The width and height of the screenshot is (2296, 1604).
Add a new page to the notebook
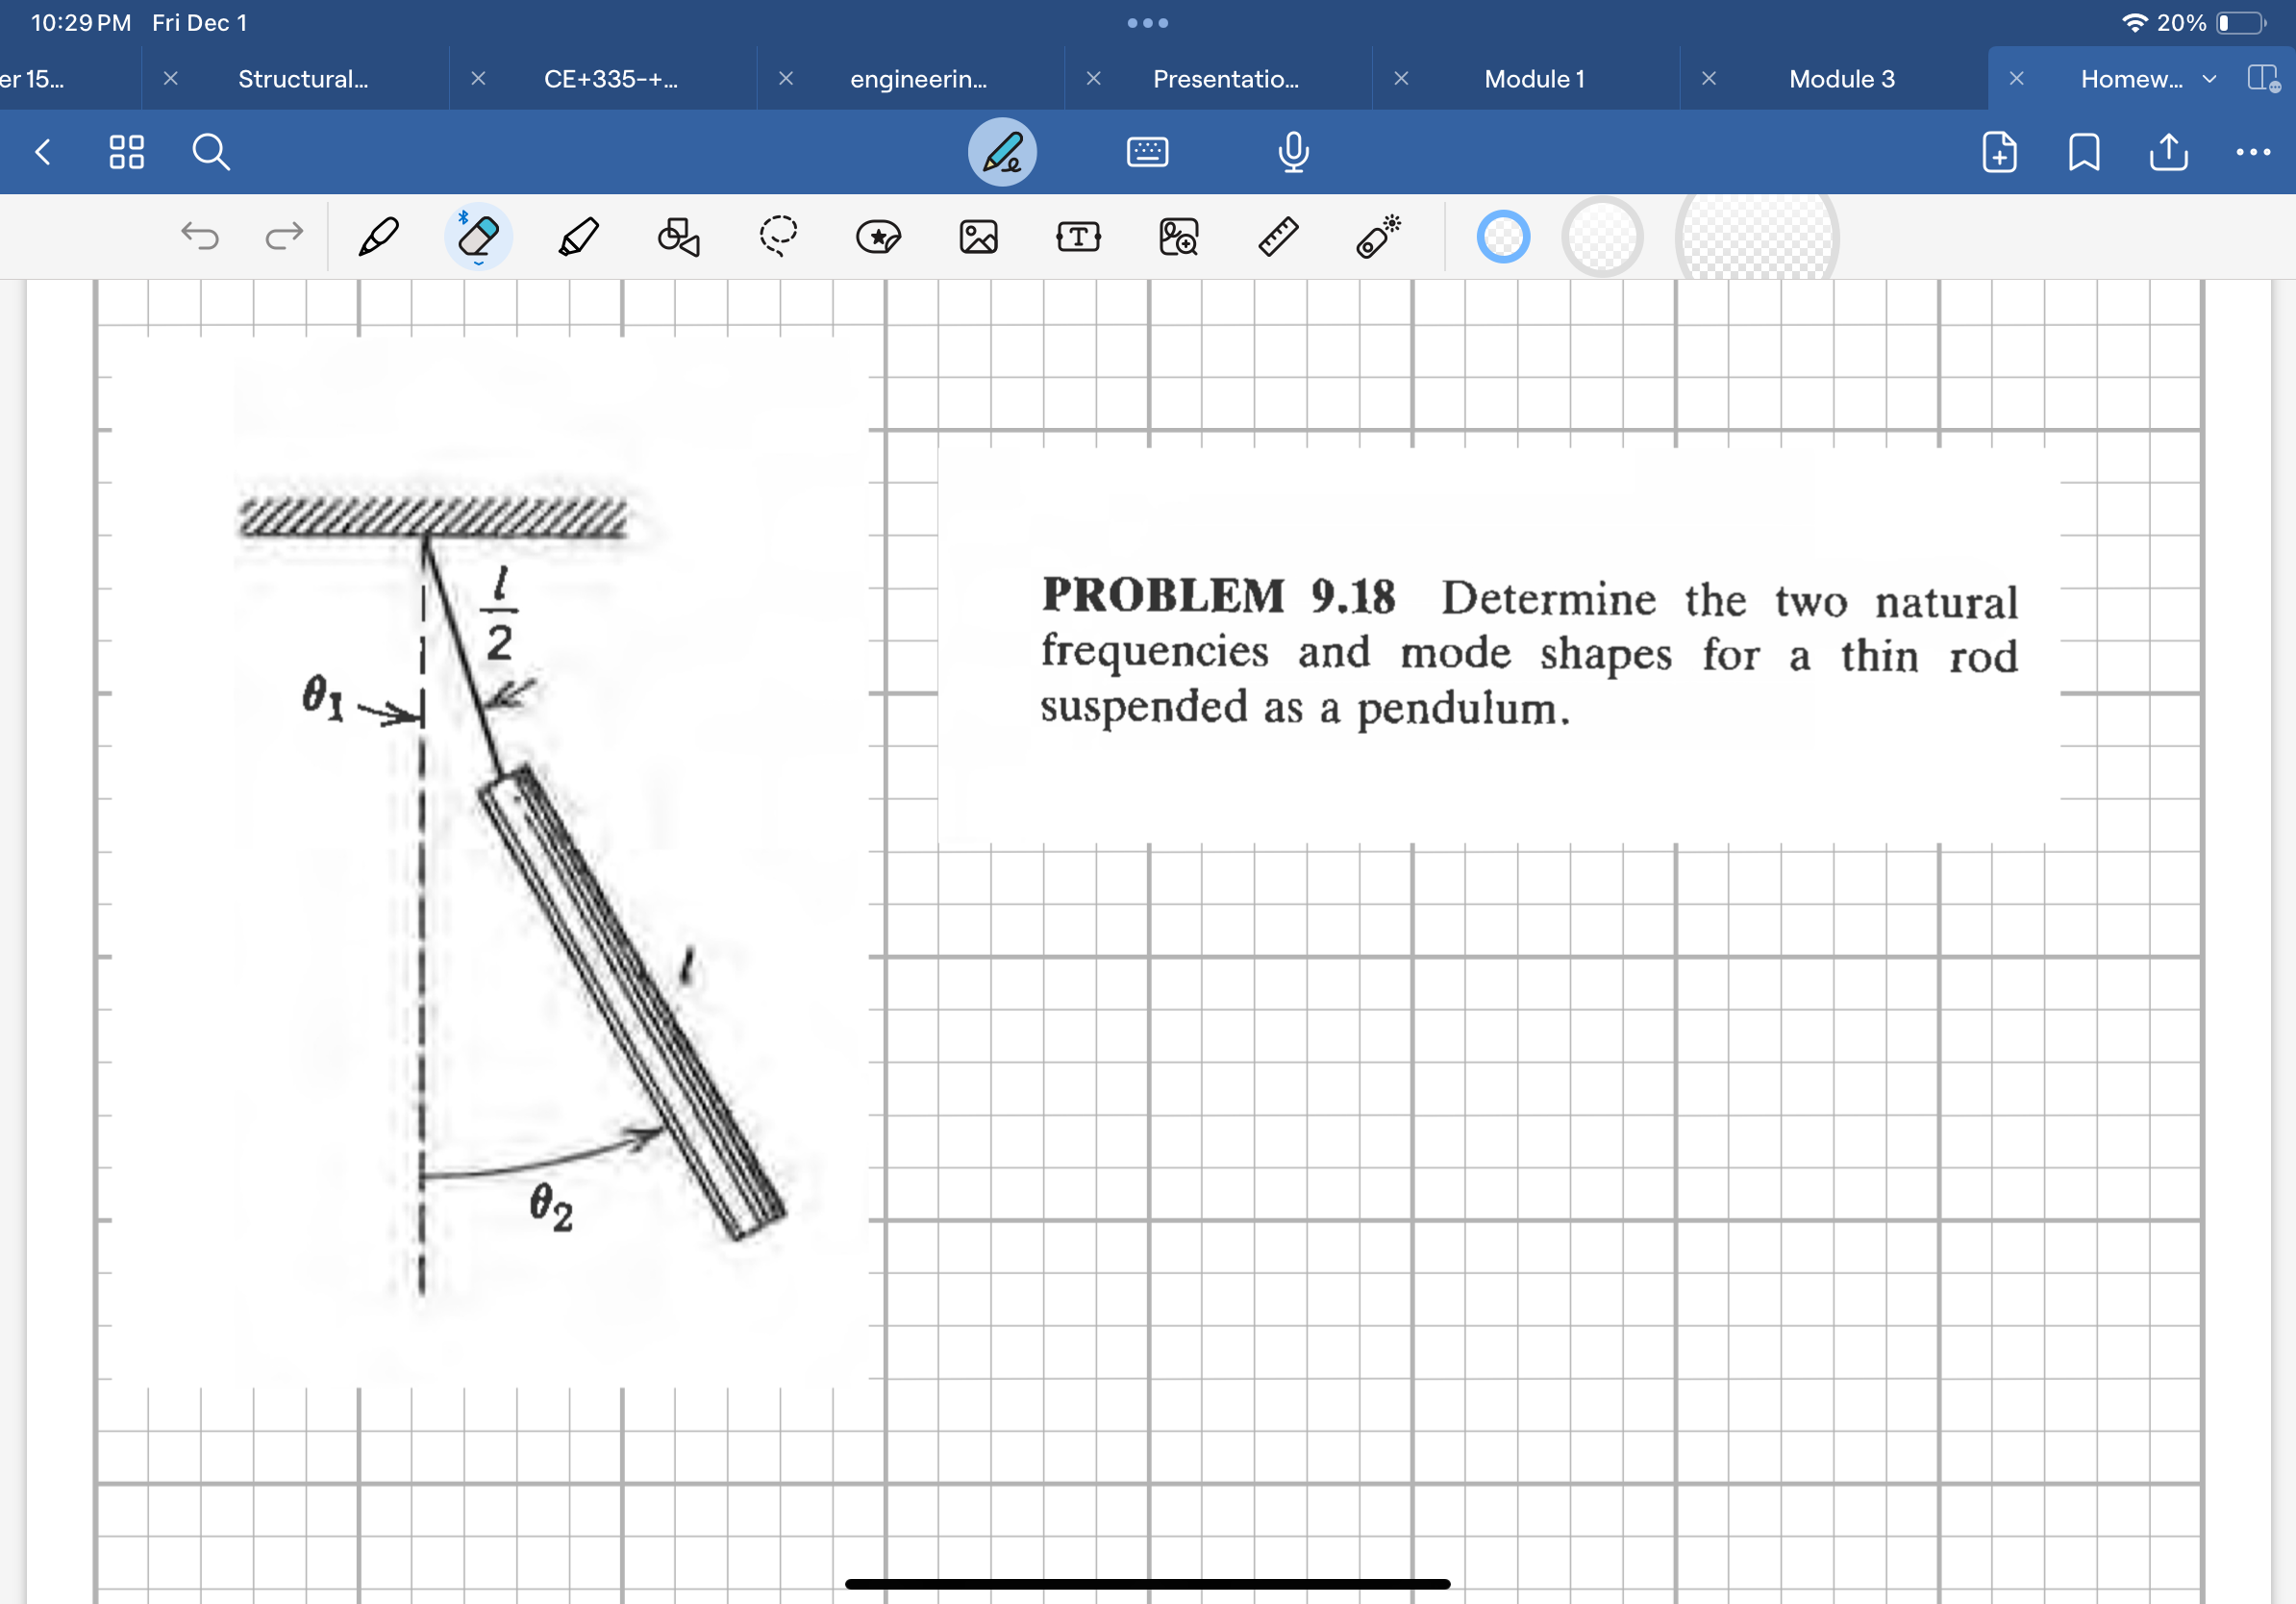click(1998, 152)
